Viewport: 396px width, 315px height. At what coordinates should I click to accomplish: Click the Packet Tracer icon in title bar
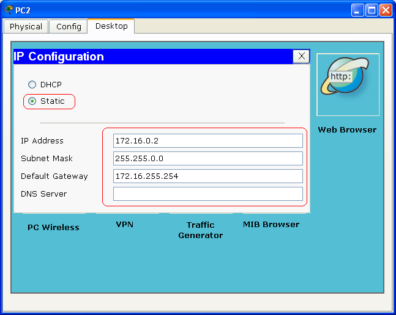(x=9, y=10)
